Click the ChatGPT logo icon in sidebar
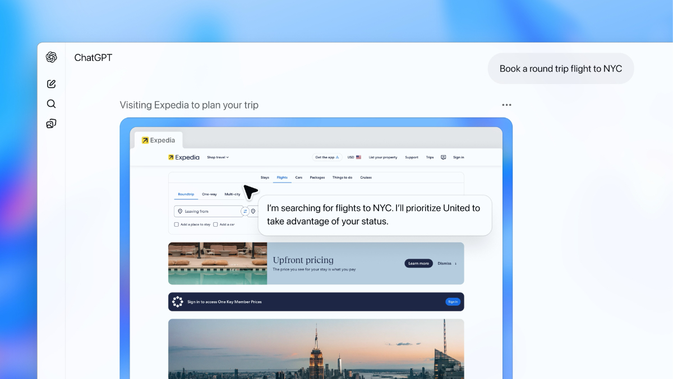673x379 pixels. pyautogui.click(x=52, y=57)
